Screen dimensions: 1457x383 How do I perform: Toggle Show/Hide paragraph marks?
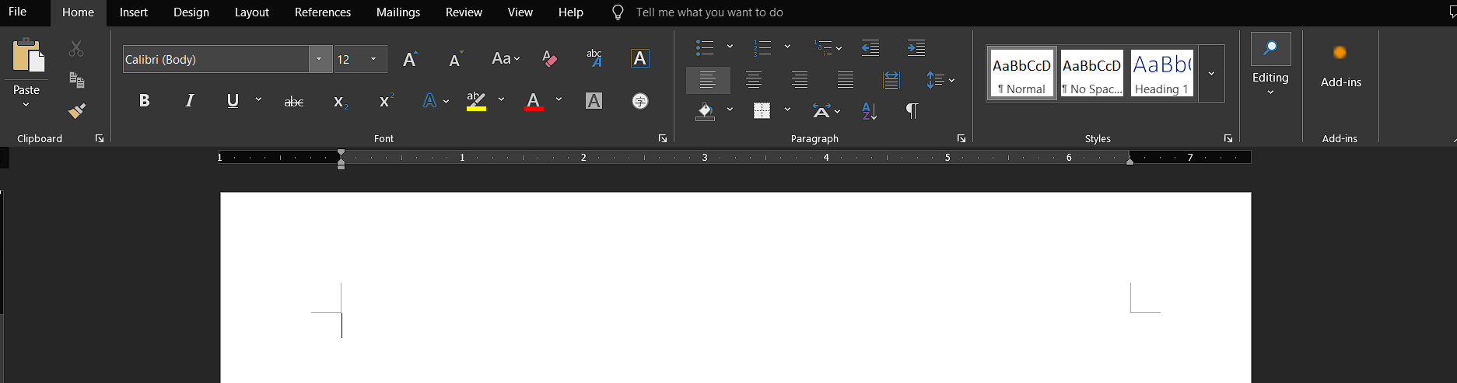pyautogui.click(x=912, y=111)
